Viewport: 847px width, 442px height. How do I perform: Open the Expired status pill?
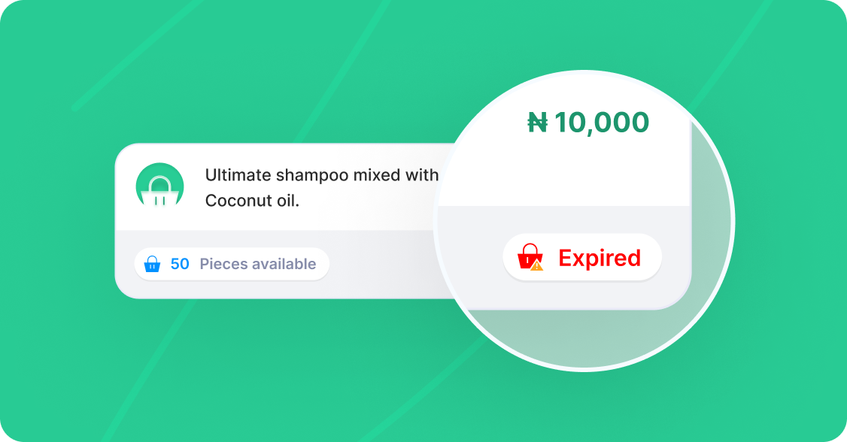coord(582,257)
